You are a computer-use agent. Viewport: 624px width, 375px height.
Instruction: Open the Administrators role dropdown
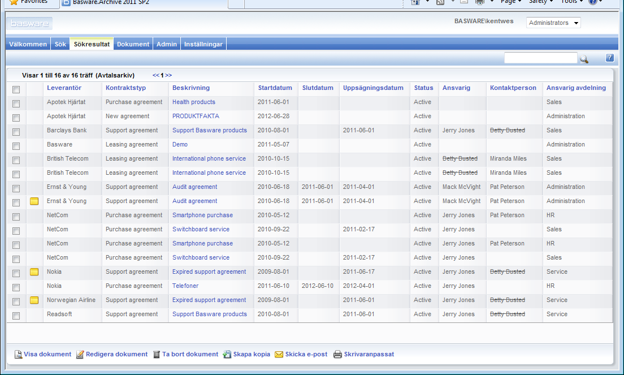point(553,23)
